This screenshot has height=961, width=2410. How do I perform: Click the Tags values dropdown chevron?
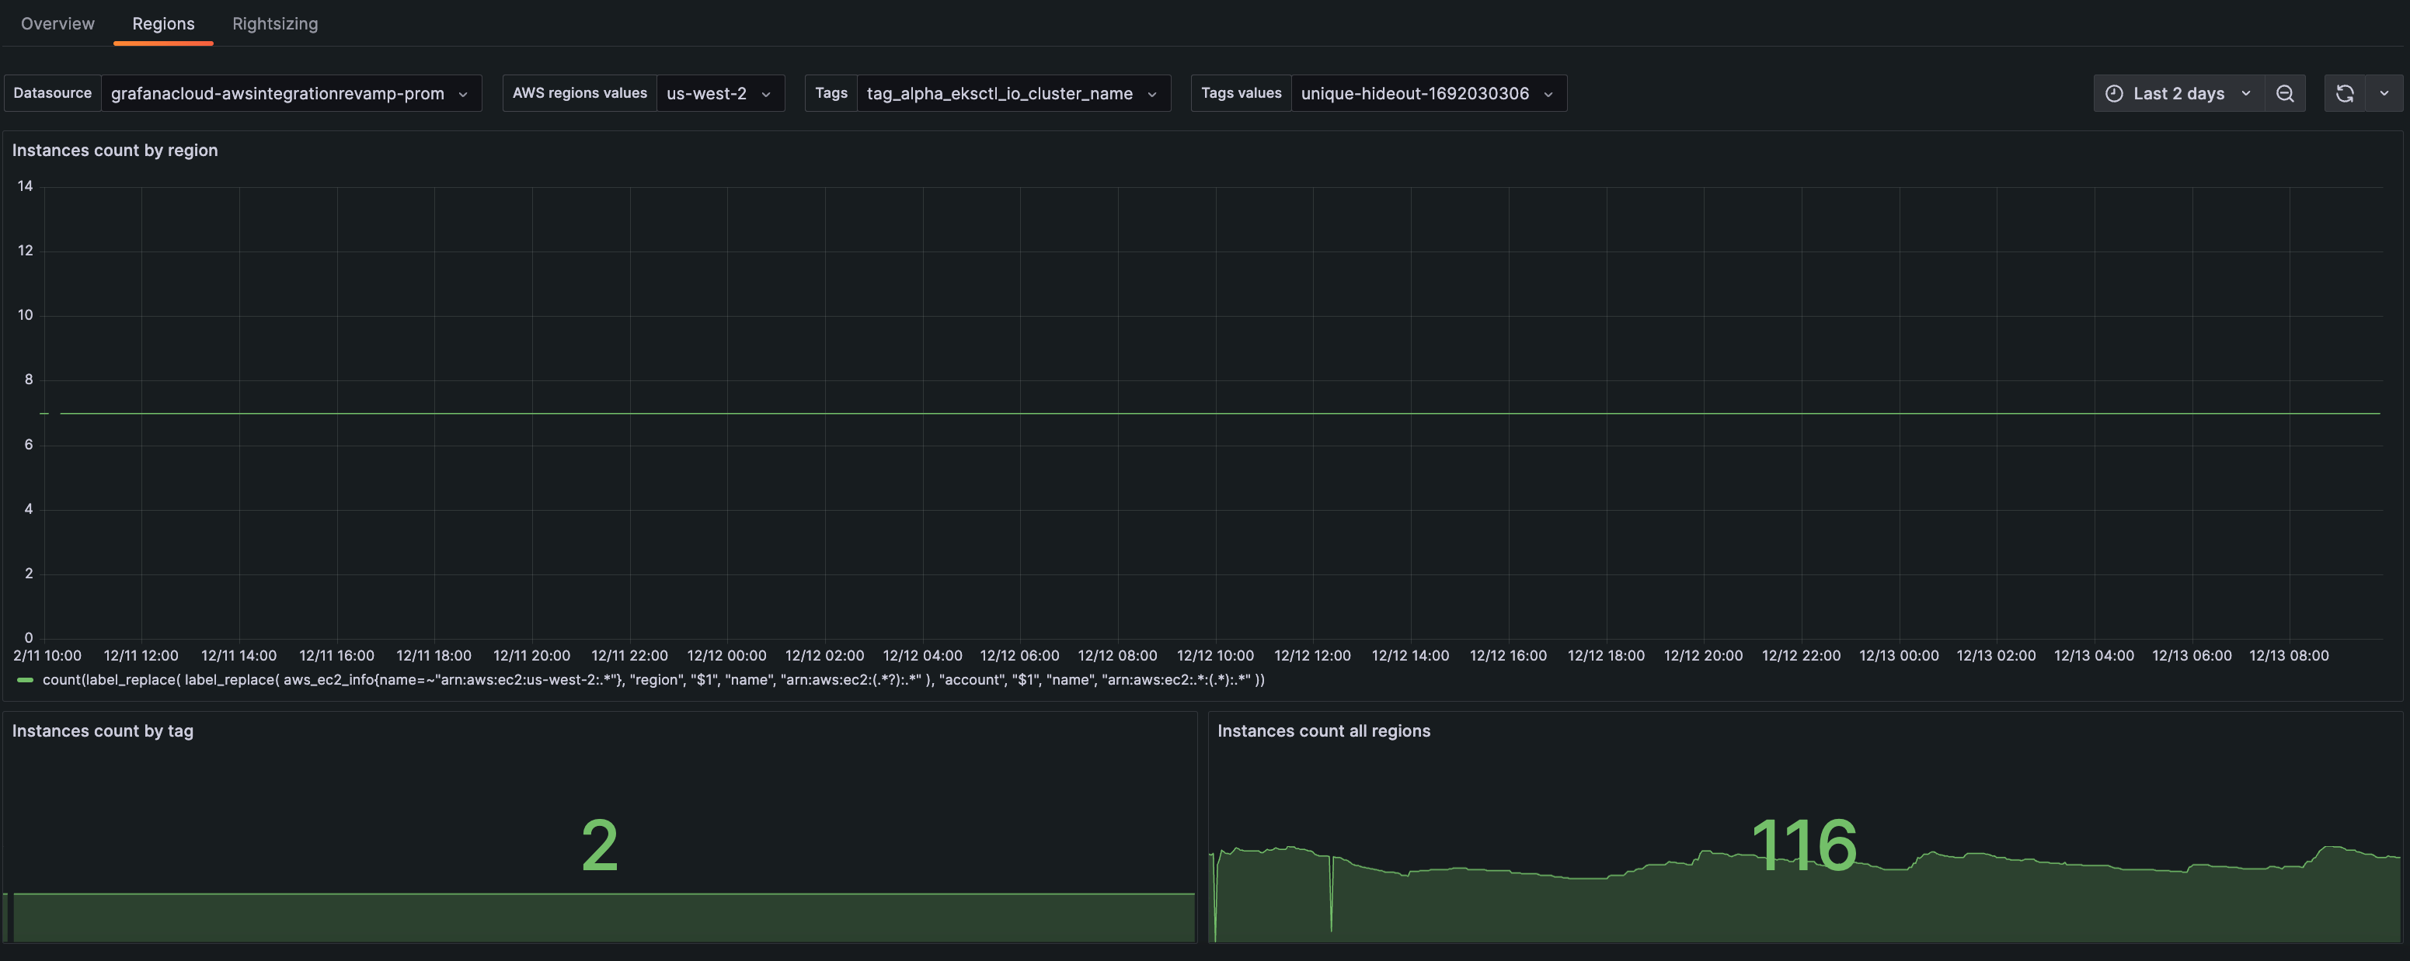[1548, 93]
